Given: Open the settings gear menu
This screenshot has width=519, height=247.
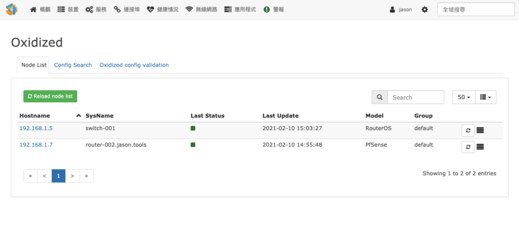Looking at the screenshot, I should click(x=425, y=10).
